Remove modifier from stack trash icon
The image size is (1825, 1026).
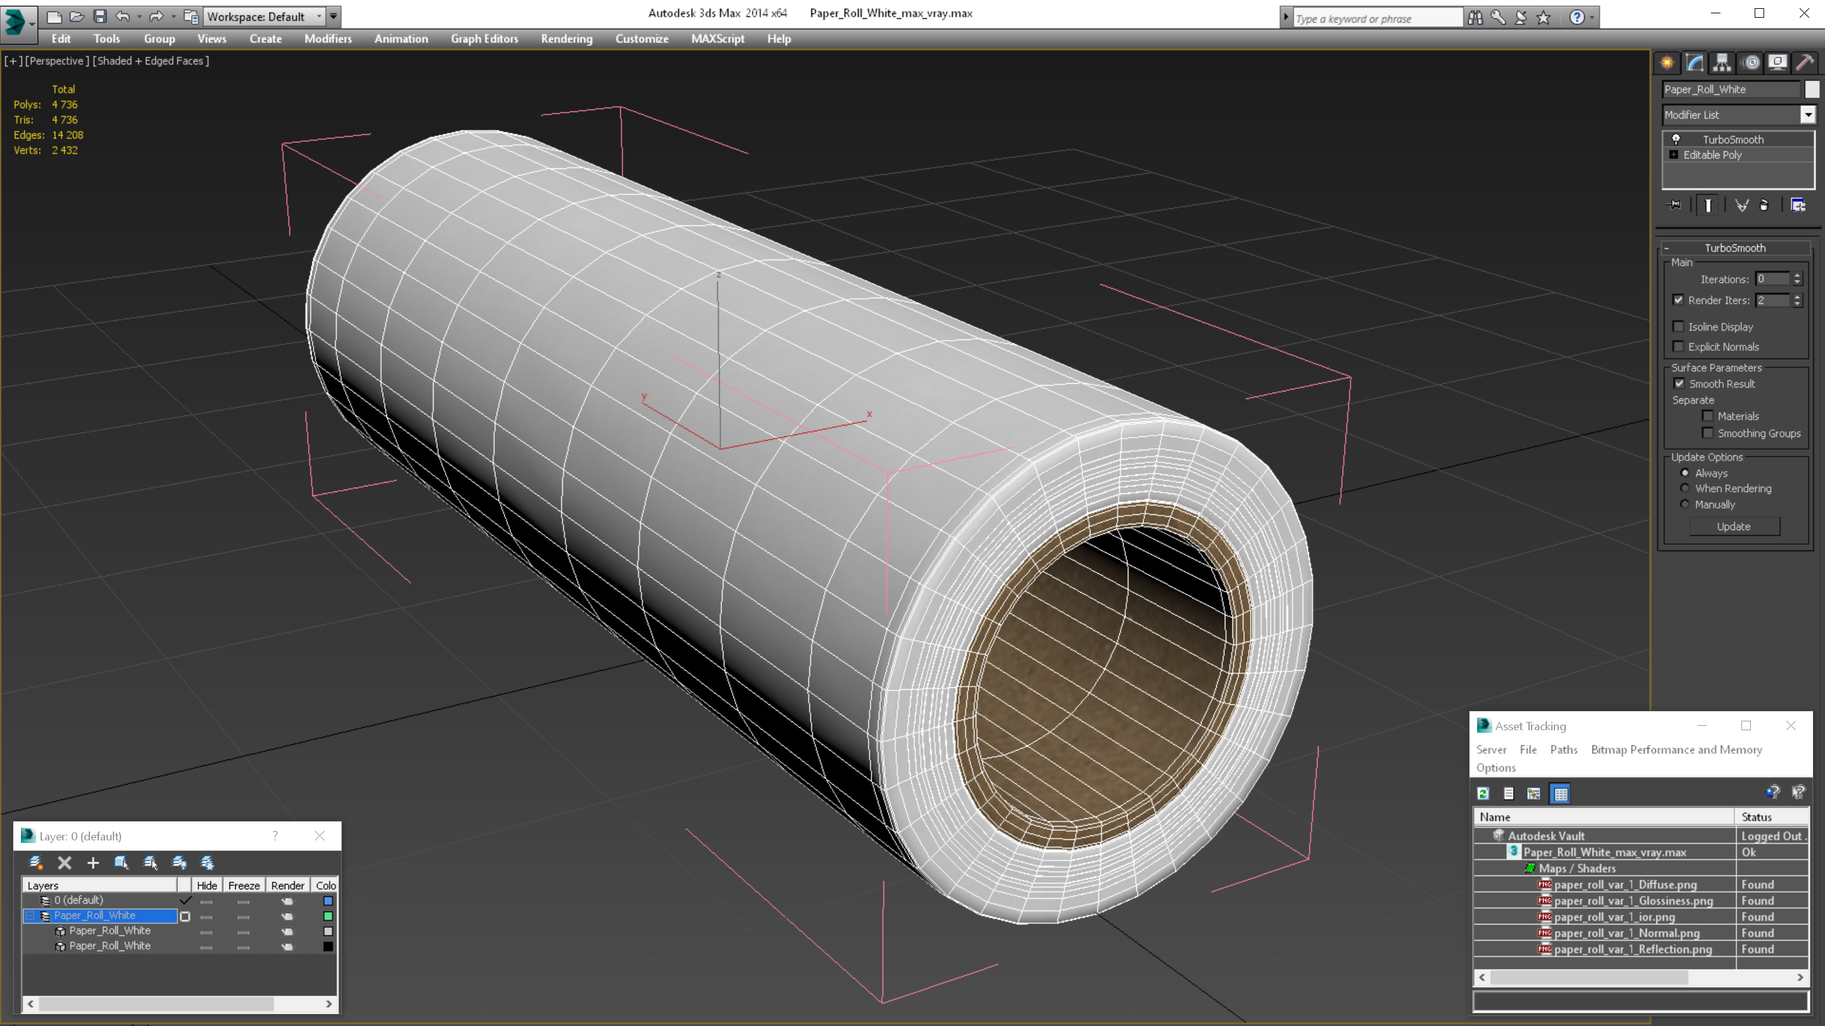click(x=1764, y=205)
